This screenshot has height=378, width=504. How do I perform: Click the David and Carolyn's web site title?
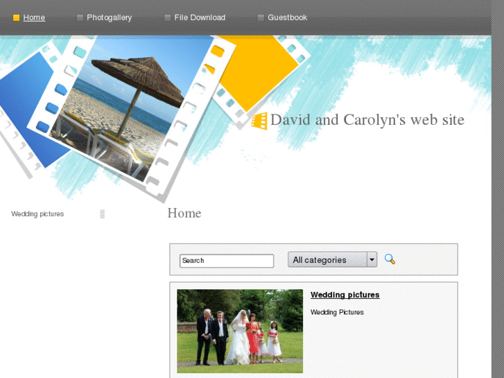click(367, 120)
